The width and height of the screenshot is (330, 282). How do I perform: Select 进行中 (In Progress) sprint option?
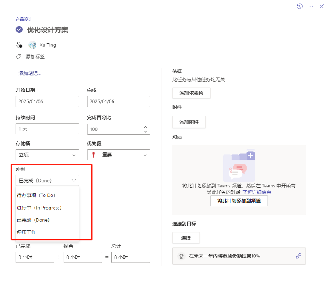(47, 208)
